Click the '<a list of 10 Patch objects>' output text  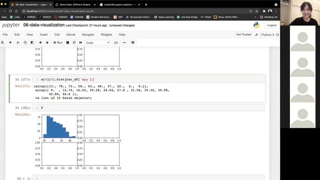[63, 98]
